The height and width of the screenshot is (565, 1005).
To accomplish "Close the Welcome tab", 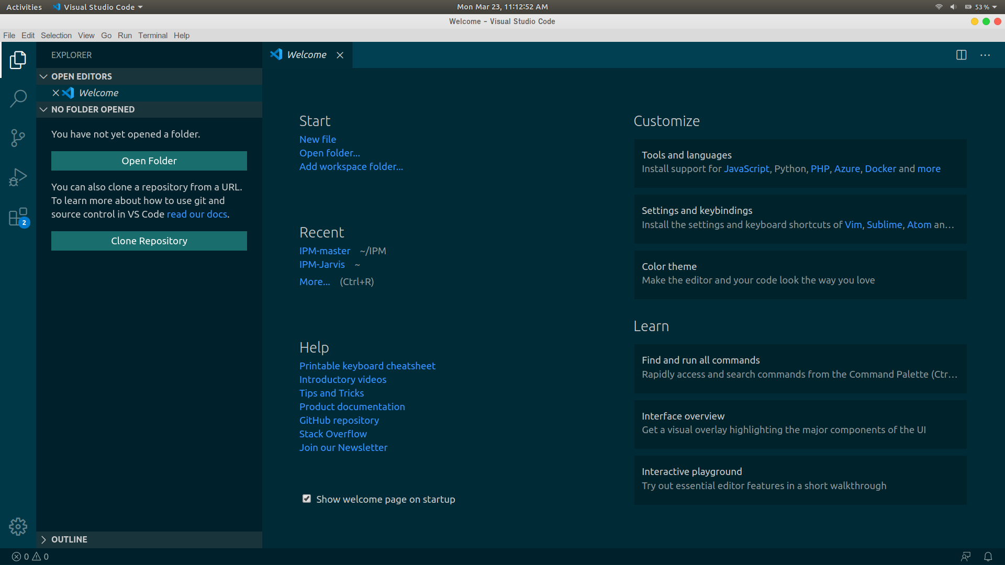I will [340, 55].
